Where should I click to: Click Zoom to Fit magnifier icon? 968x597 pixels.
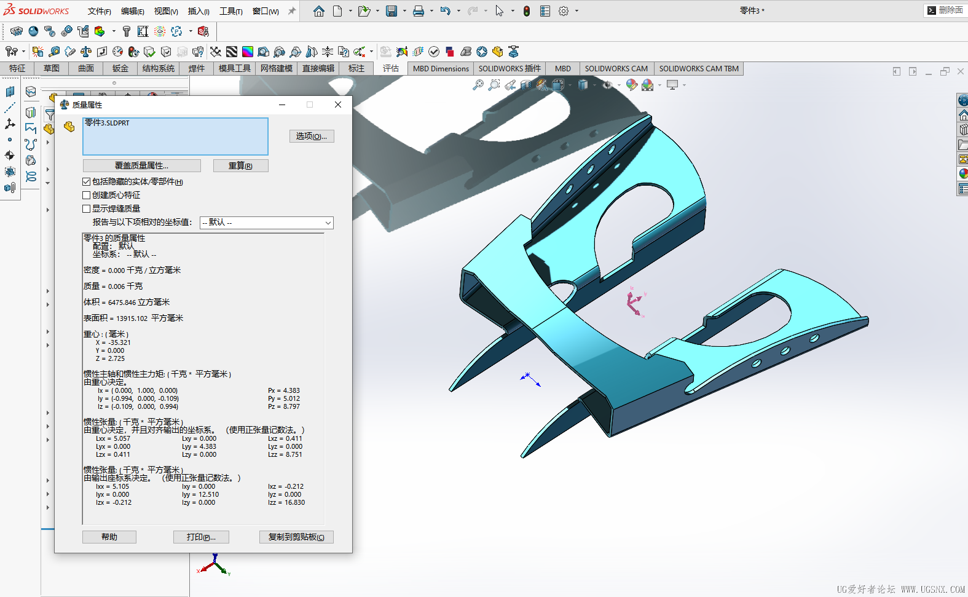[478, 85]
